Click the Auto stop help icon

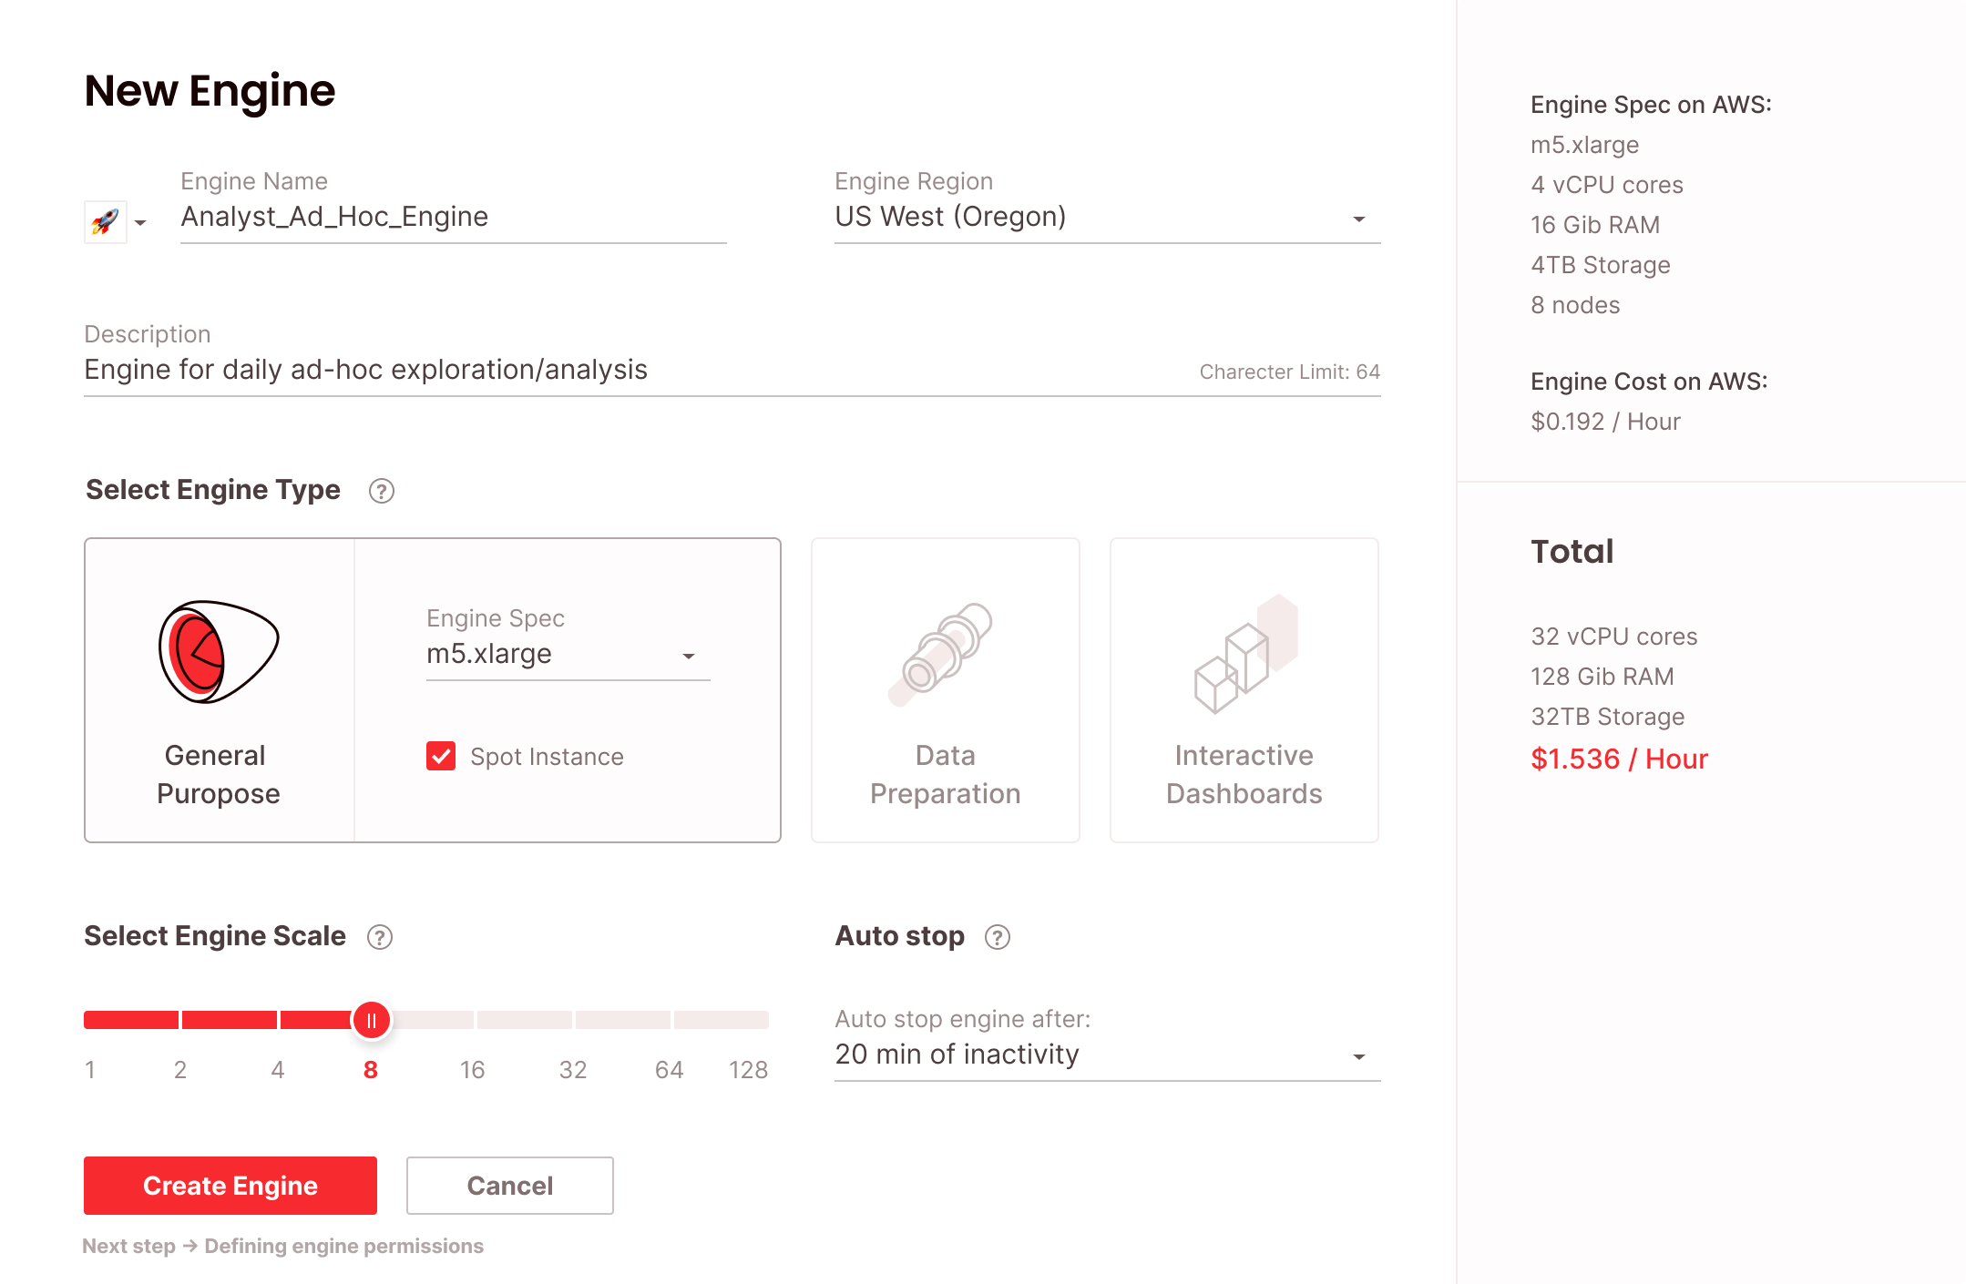(998, 937)
